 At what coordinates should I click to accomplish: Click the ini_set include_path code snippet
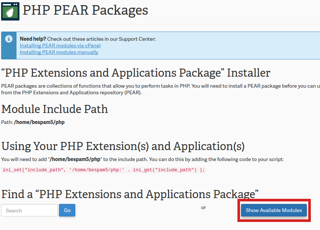click(x=104, y=170)
